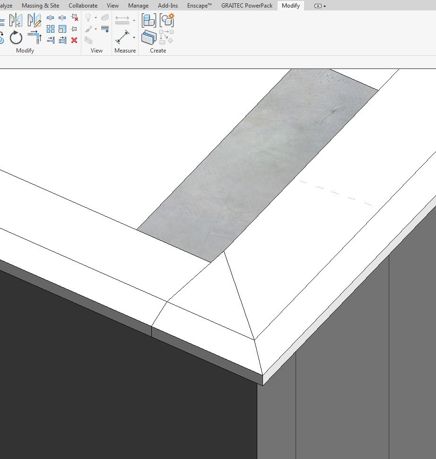Select the Move tool

50,18
